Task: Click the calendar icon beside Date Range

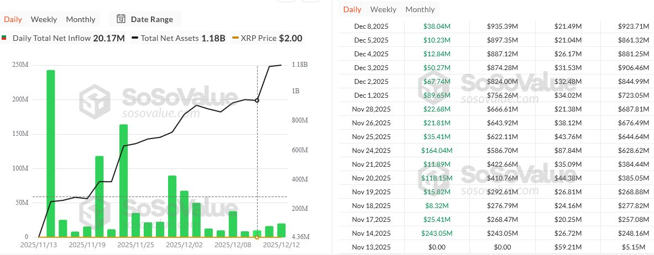Action: 121,19
